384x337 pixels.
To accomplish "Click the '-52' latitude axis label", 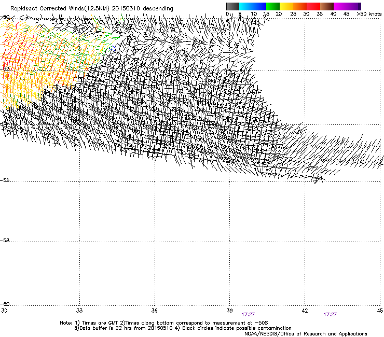I will click(5, 68).
